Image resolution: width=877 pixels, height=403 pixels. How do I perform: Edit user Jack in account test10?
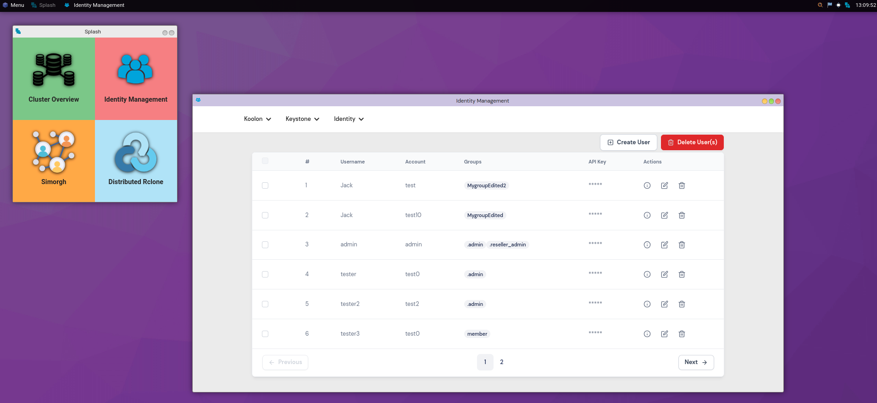point(665,215)
